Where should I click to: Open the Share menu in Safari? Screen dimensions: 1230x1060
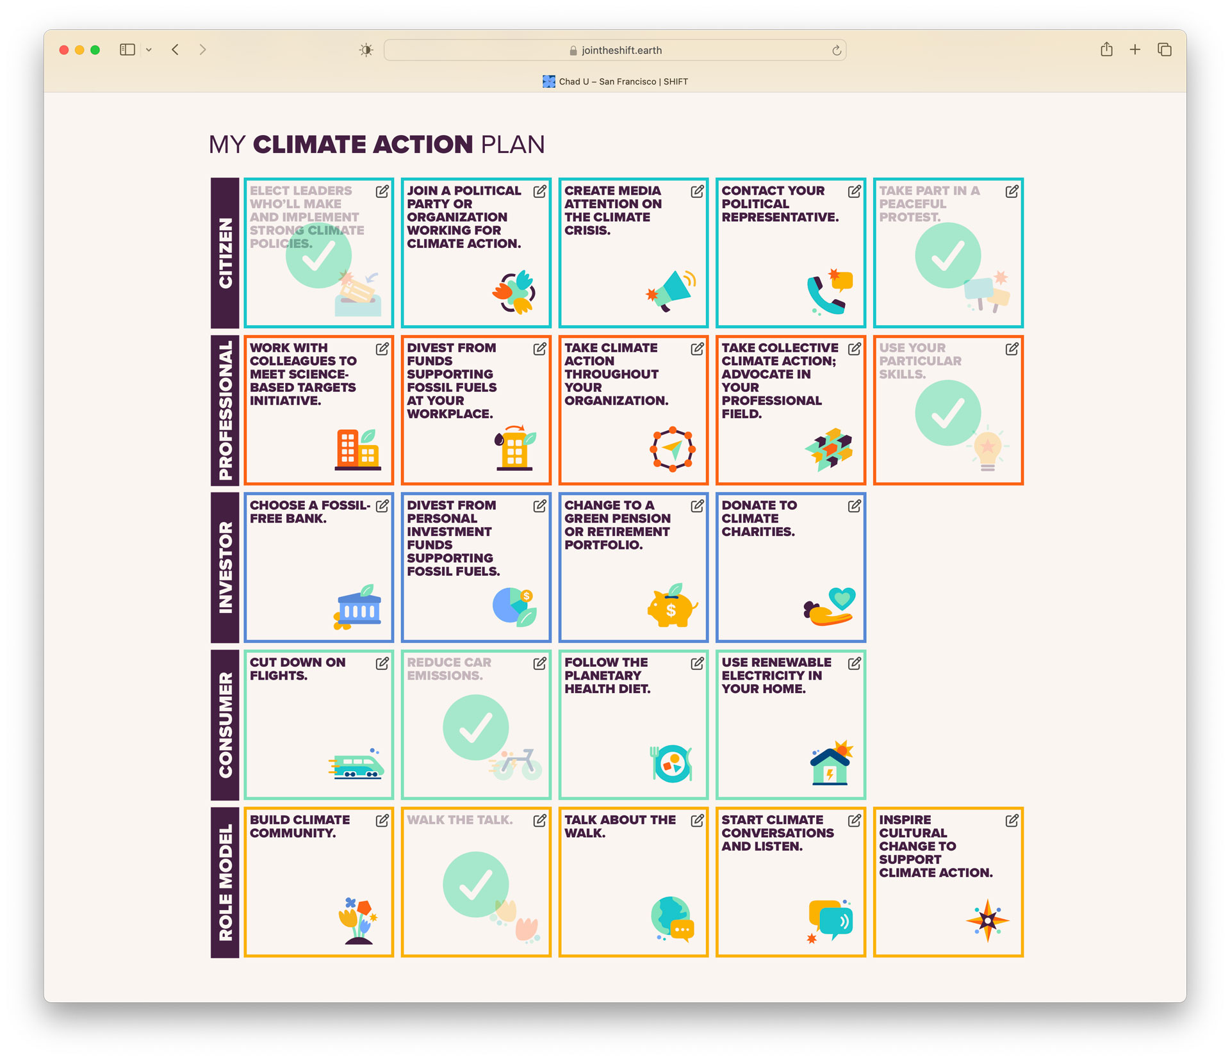(x=1106, y=49)
